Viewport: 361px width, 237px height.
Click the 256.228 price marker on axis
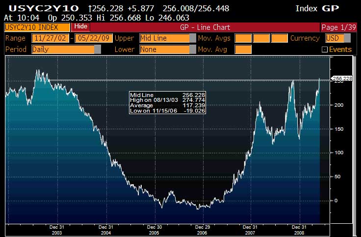(x=342, y=79)
